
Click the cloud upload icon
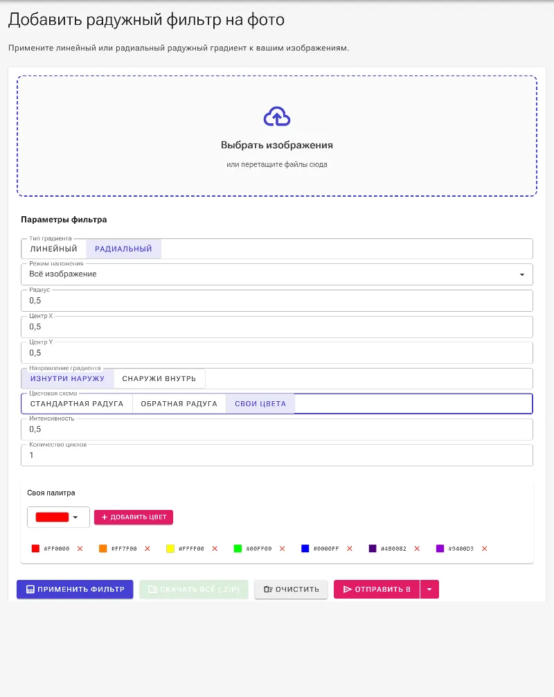[x=277, y=116]
